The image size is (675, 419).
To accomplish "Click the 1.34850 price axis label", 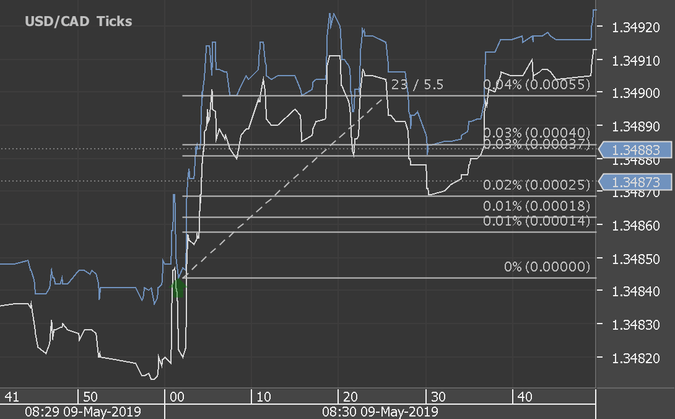I will tap(636, 259).
